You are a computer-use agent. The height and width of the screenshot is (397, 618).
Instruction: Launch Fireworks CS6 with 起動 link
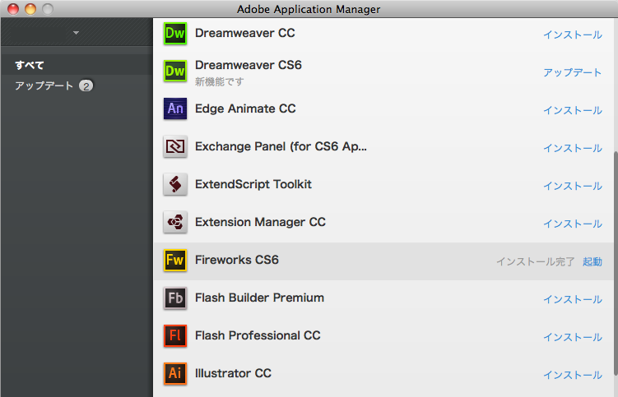click(592, 261)
